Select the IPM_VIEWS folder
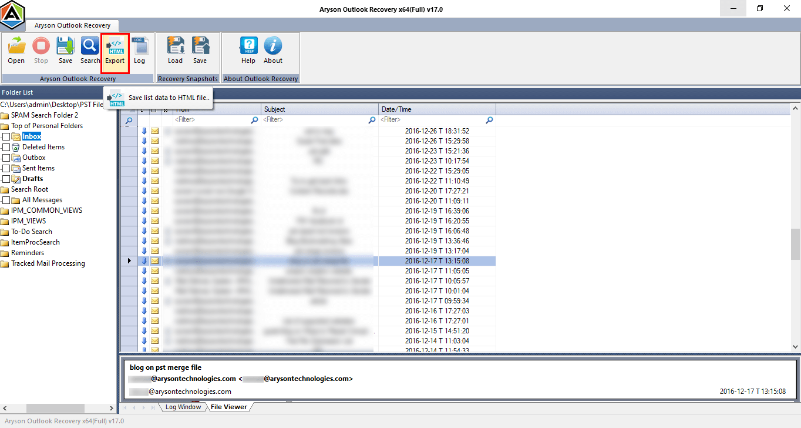 pyautogui.click(x=28, y=221)
